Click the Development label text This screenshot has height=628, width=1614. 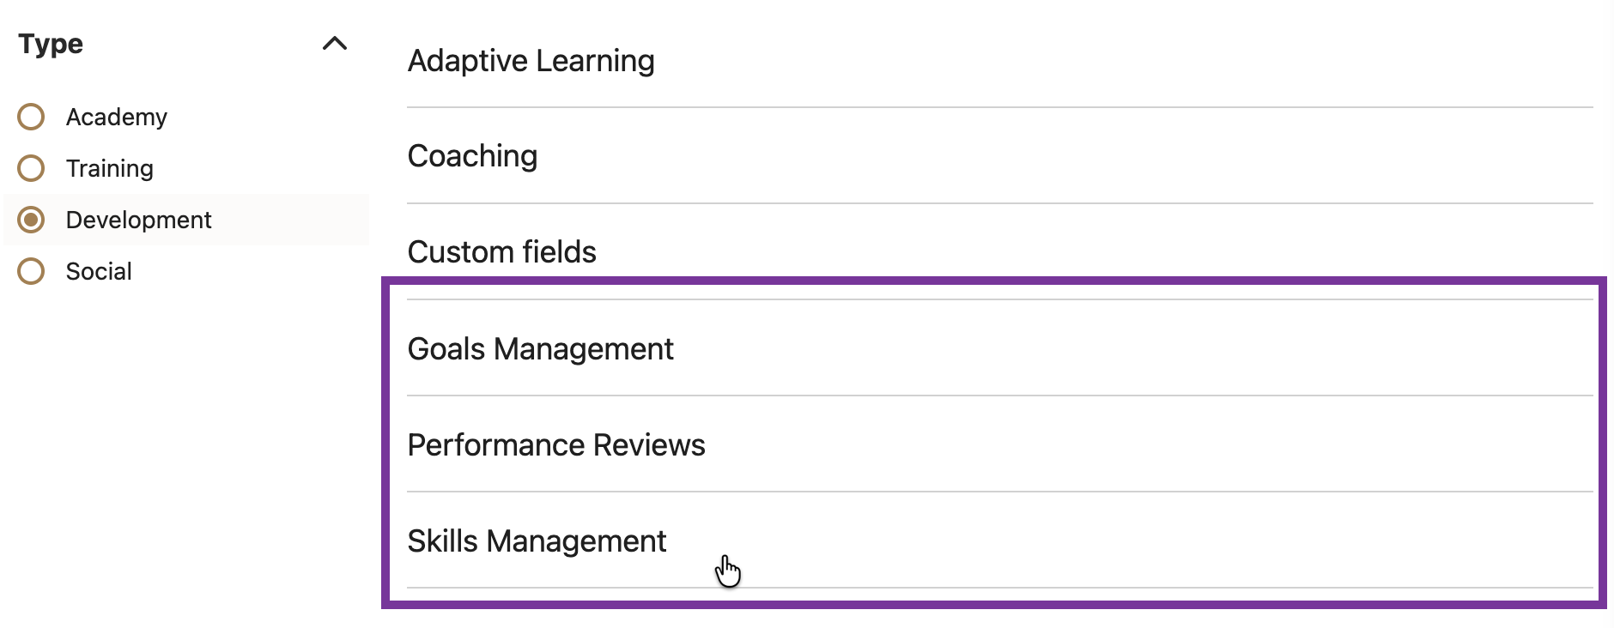(x=138, y=220)
